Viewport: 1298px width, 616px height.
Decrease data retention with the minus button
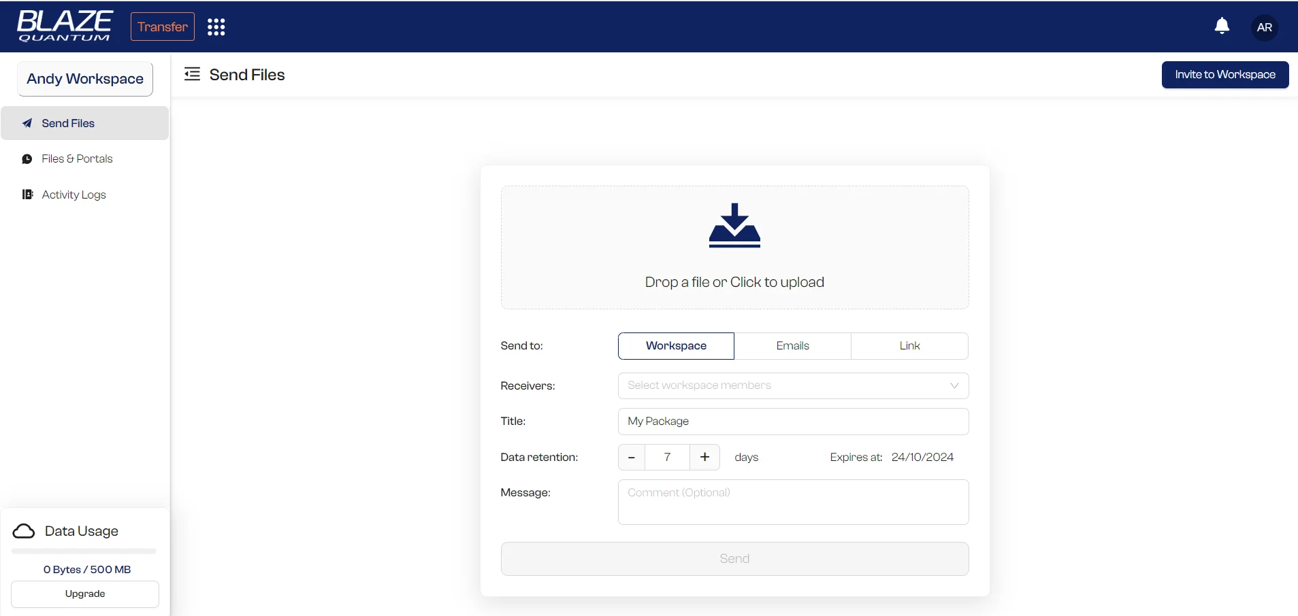pos(631,457)
